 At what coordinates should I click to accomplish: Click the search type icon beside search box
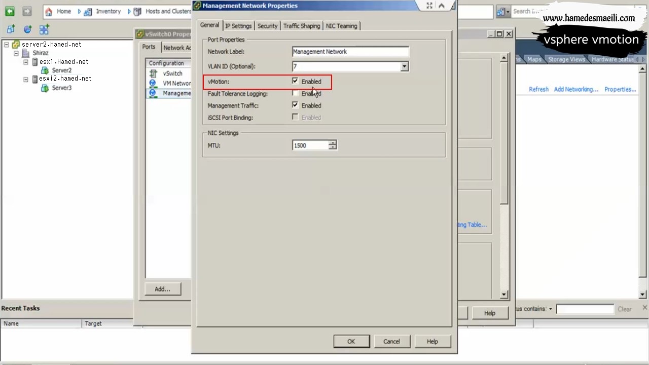[x=500, y=11]
